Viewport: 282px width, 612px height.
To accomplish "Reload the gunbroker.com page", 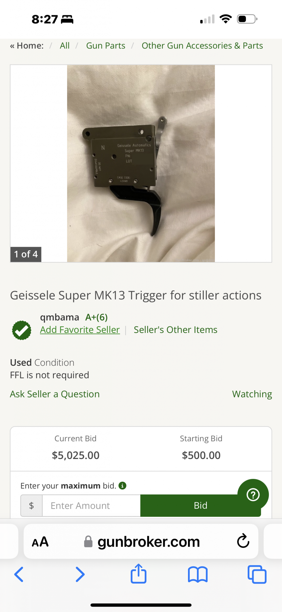I will pyautogui.click(x=243, y=541).
